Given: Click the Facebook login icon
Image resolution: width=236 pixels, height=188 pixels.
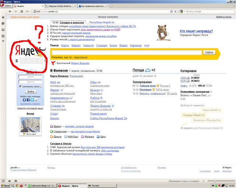Looking at the screenshot, I should coord(28,100).
